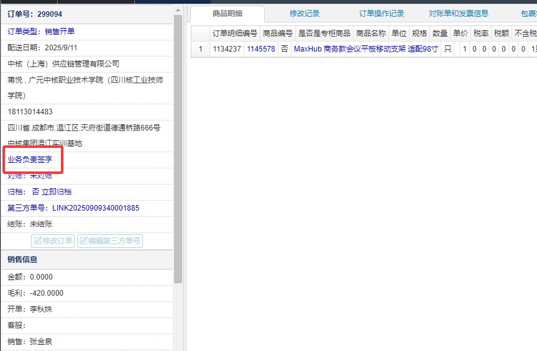Image resolution: width=537 pixels, height=351 pixels.
Task: Click the 数量 column header
Action: [439, 34]
